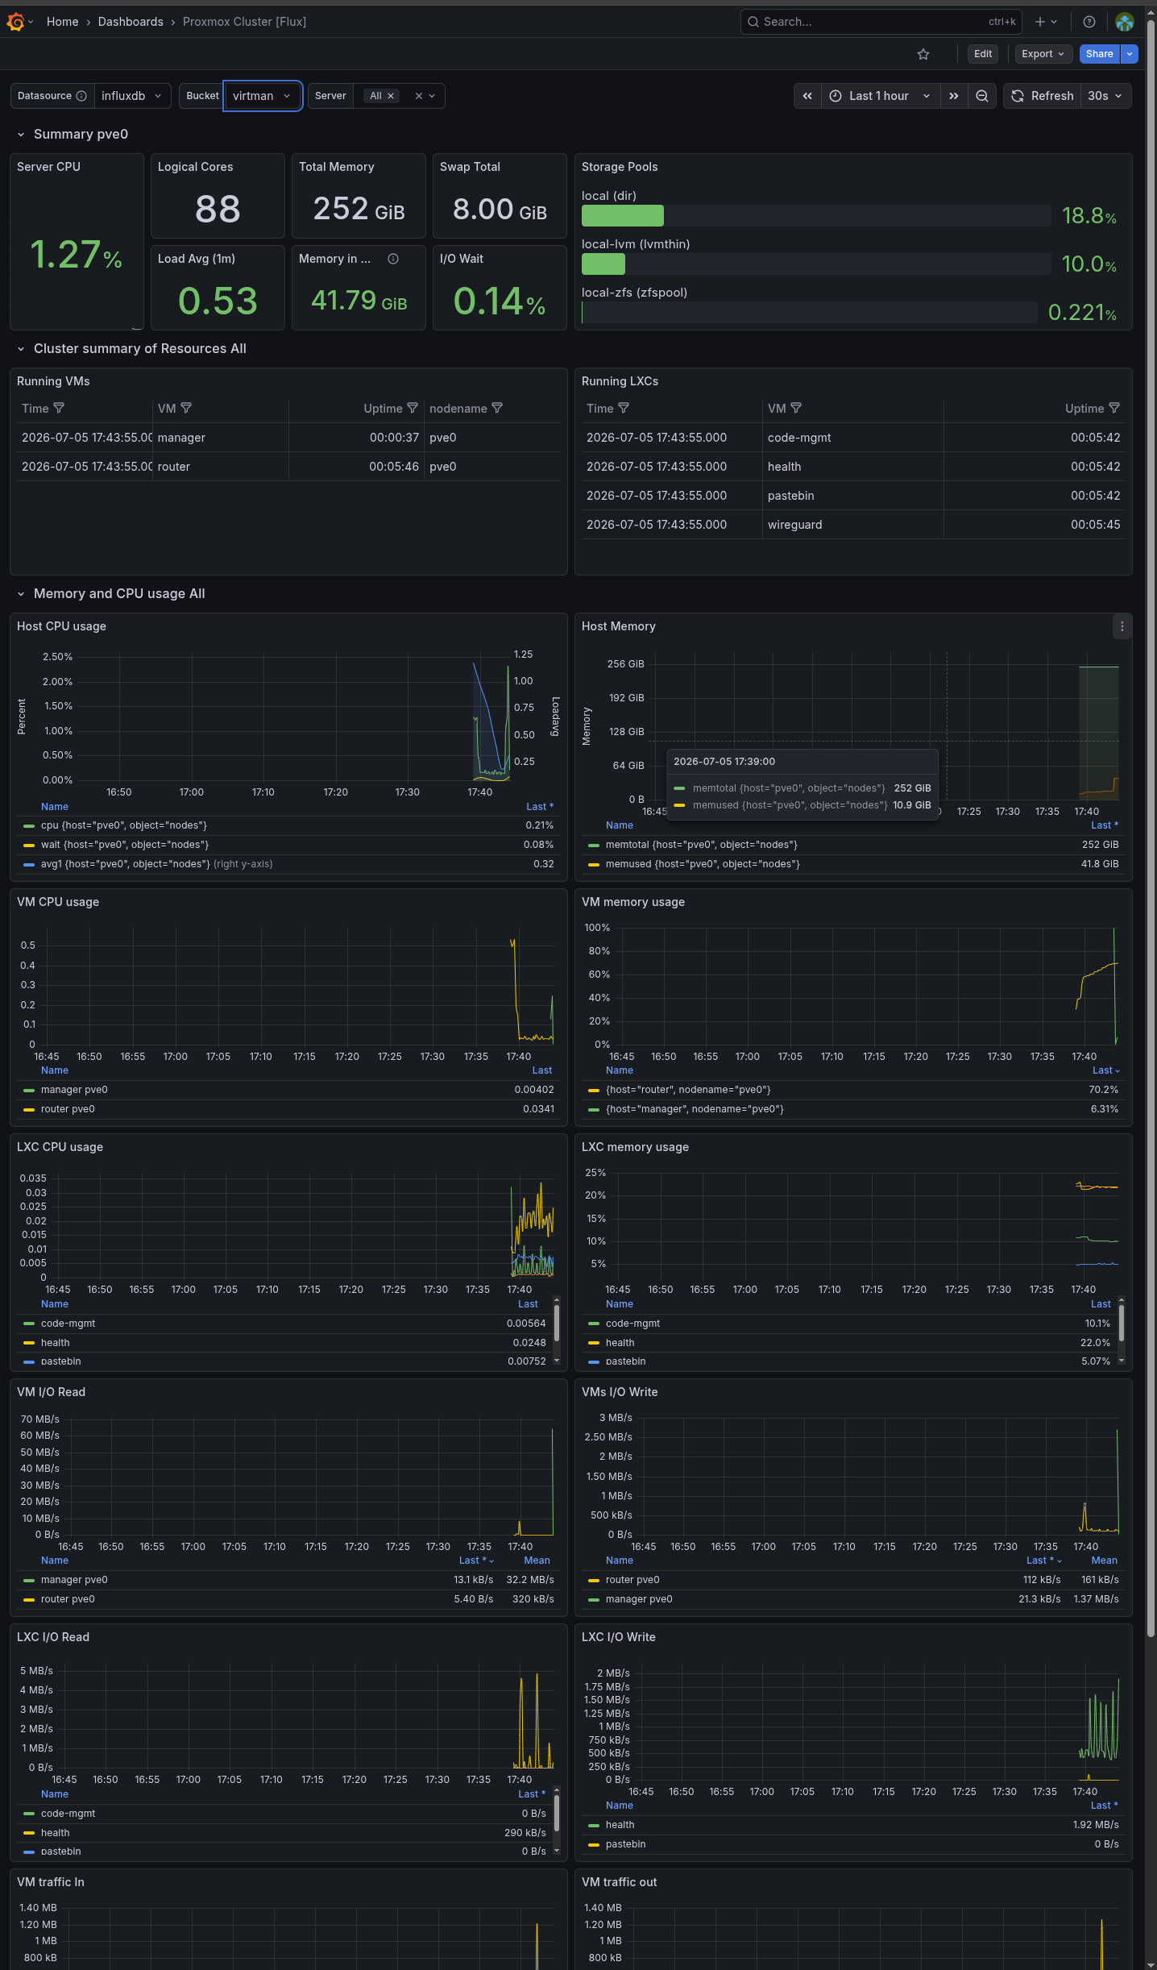Click the wireguard LXC row

pyautogui.click(x=853, y=525)
